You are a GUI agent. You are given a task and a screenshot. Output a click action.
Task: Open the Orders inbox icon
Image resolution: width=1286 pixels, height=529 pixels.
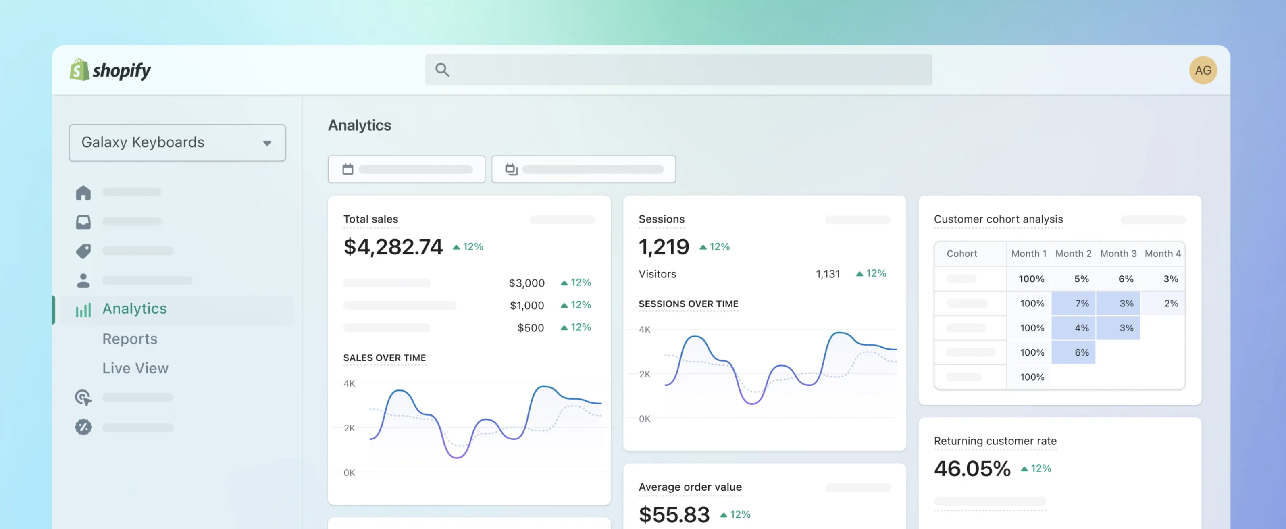[x=83, y=222]
